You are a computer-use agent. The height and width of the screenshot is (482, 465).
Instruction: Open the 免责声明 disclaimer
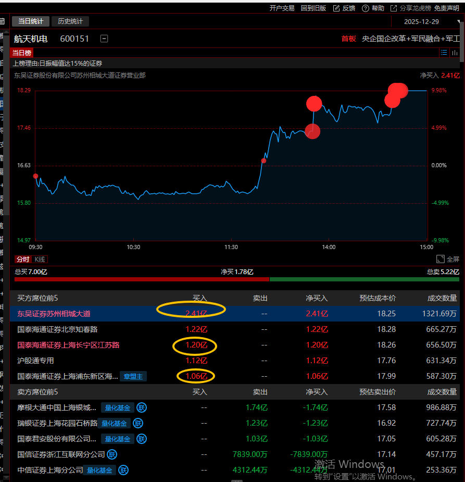pos(447,8)
